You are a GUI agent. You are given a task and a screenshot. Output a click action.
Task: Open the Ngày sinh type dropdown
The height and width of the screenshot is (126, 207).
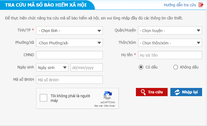pos(52,67)
